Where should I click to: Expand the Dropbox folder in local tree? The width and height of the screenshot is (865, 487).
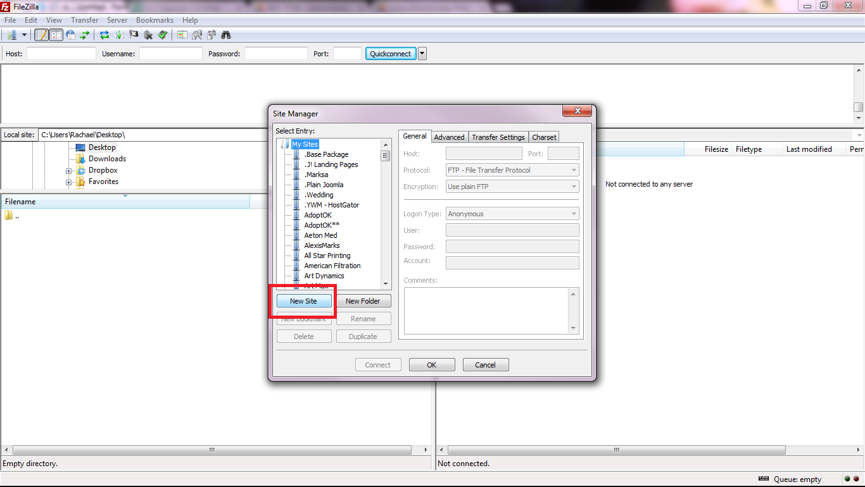pos(68,171)
